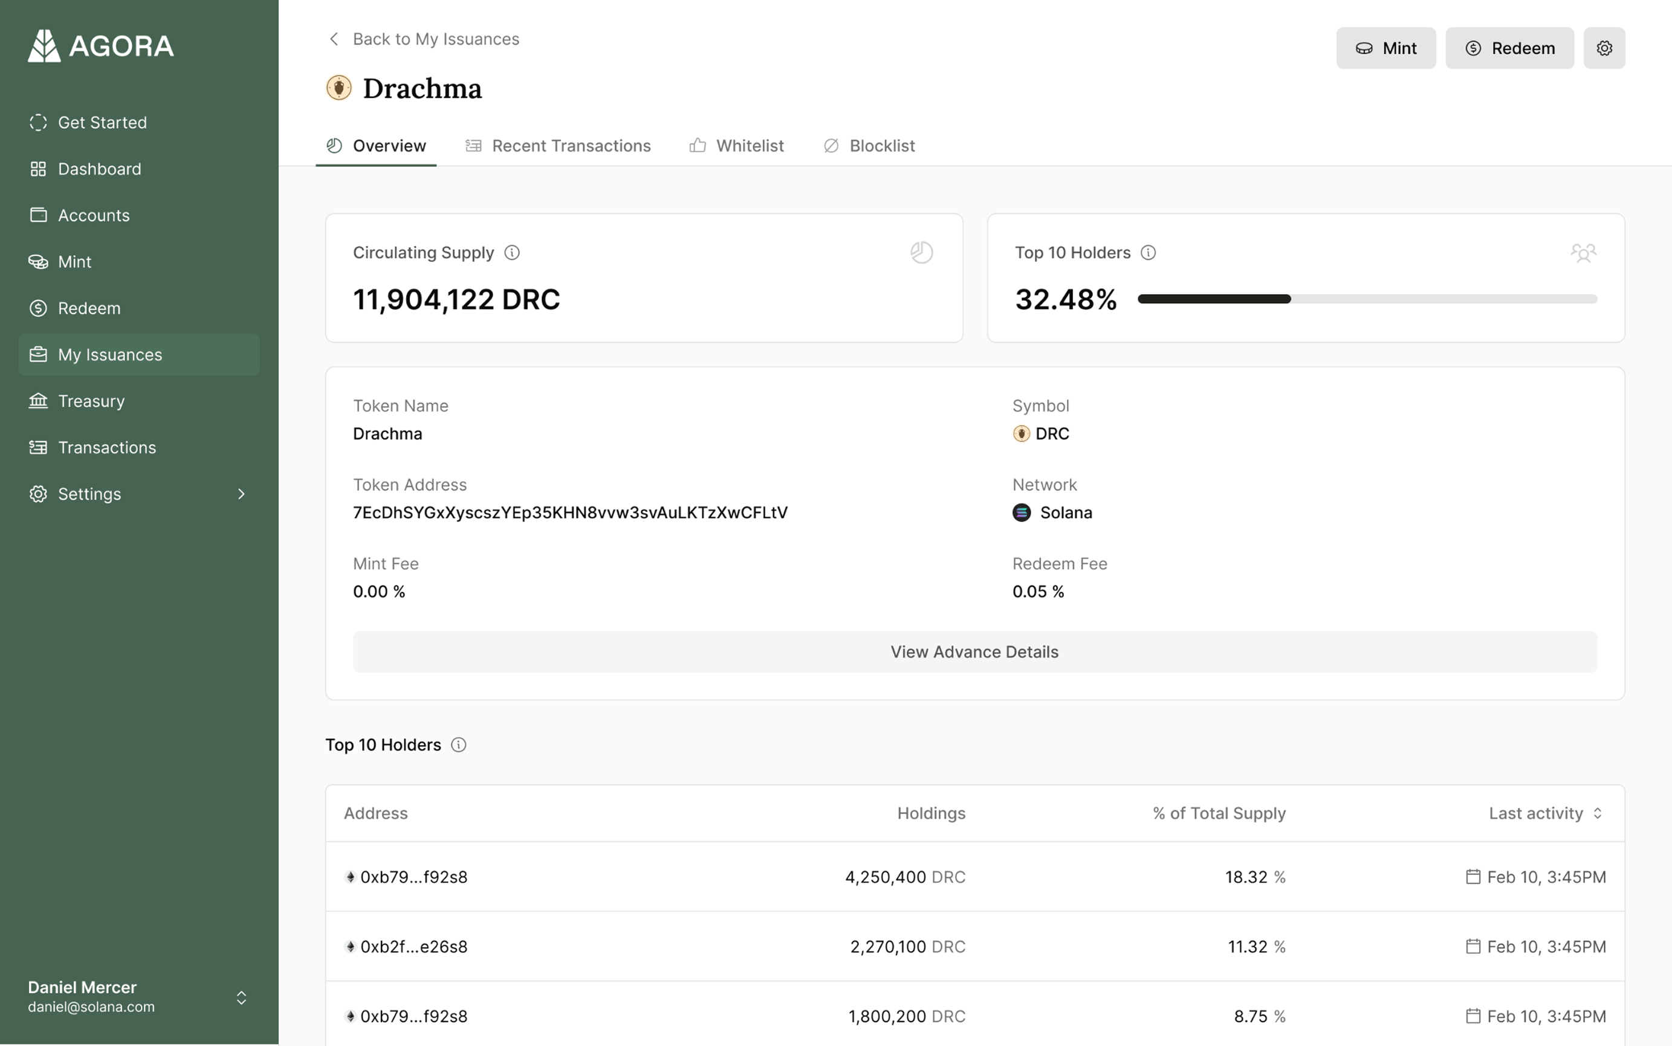The height and width of the screenshot is (1046, 1672).
Task: Select the holder address 0xb2f...e26s8
Action: pos(414,946)
